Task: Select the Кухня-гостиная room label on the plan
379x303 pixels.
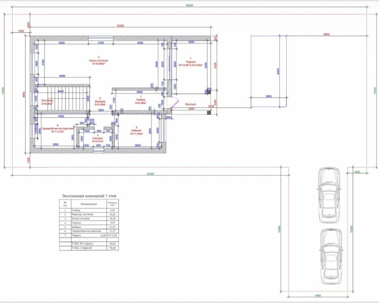Action: [99, 61]
